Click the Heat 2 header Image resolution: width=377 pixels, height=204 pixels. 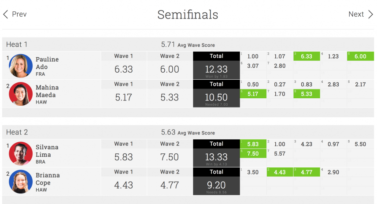coord(17,132)
